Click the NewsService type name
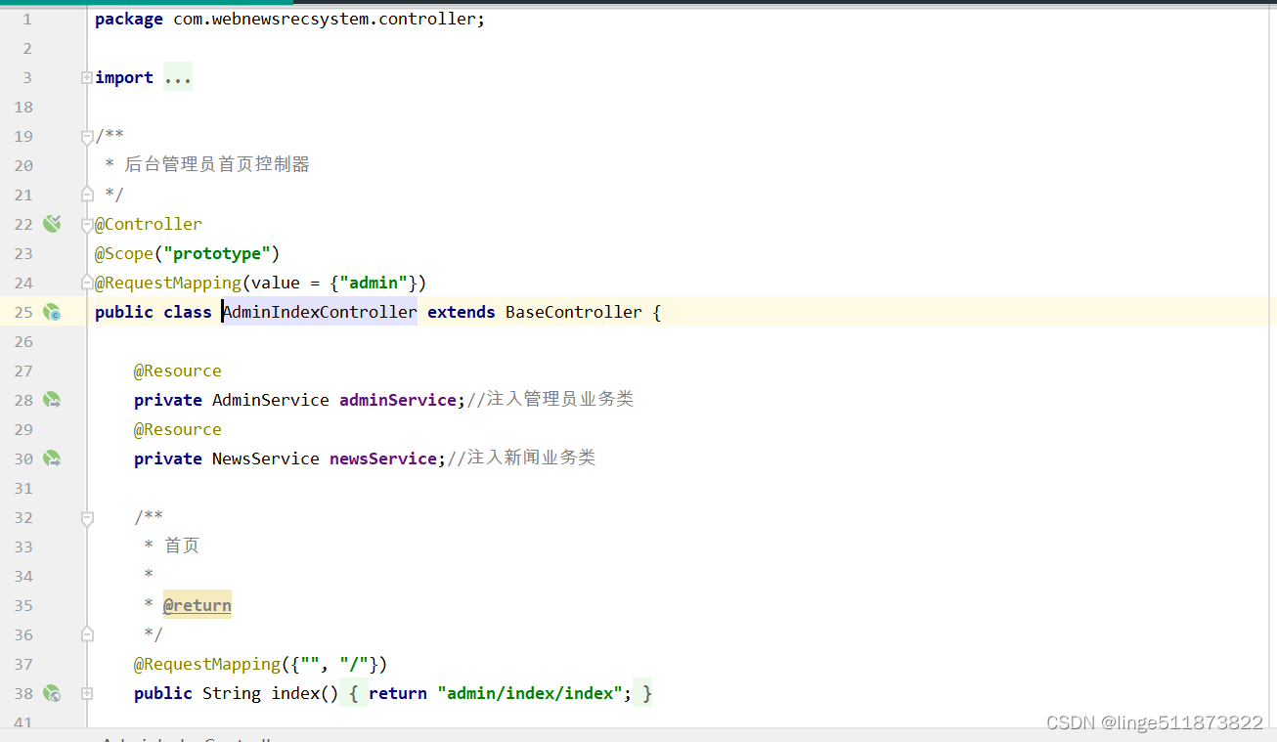 [x=266, y=458]
